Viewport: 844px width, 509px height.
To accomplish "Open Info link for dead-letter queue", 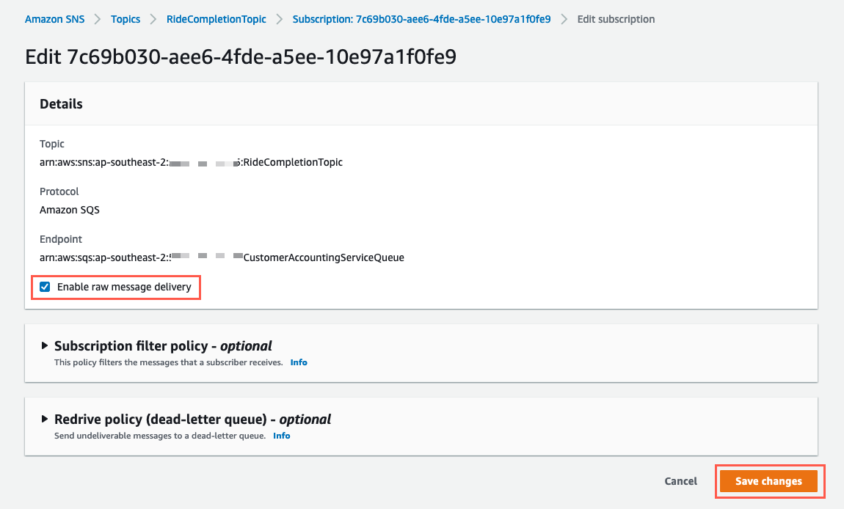I will click(x=282, y=436).
